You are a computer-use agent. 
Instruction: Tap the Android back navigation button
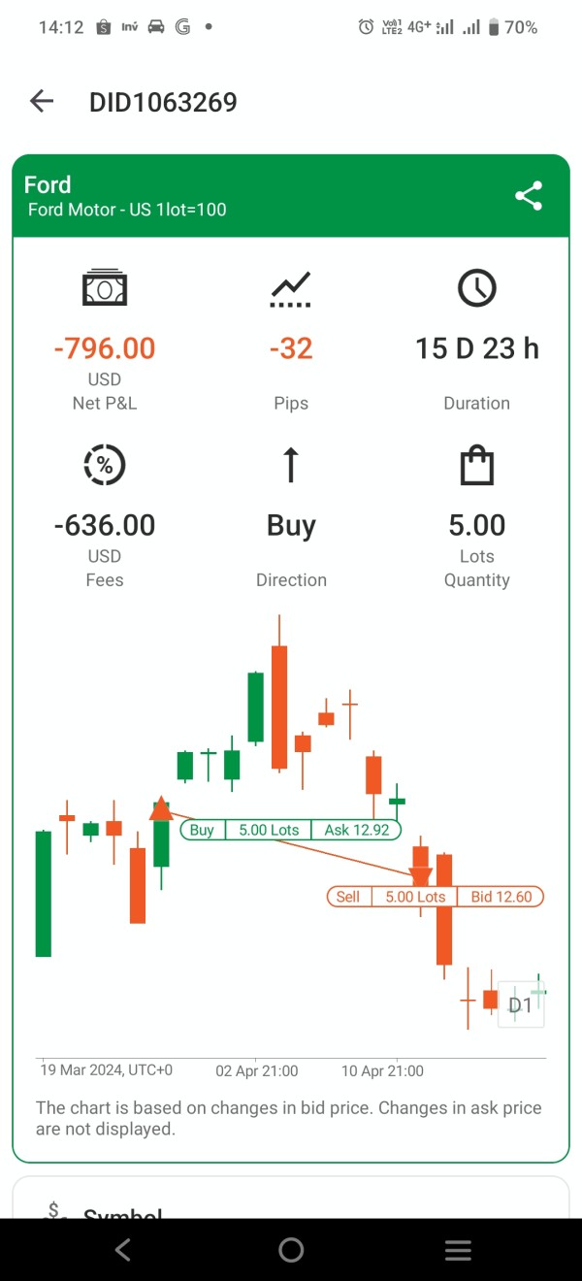123,1250
